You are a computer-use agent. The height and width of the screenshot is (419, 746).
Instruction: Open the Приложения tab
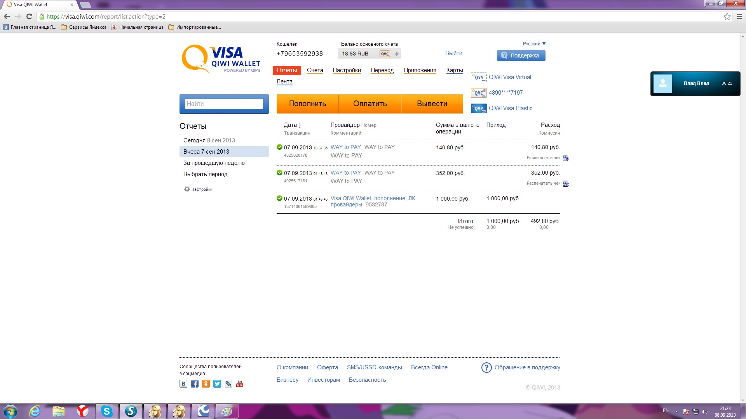tap(420, 70)
